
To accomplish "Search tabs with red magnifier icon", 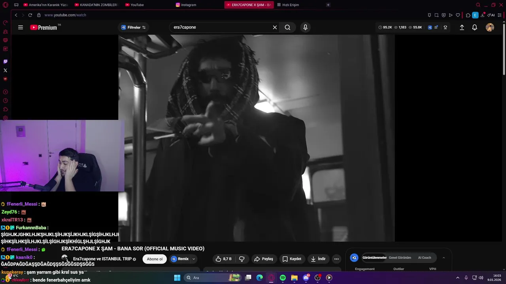I will click(478, 5).
